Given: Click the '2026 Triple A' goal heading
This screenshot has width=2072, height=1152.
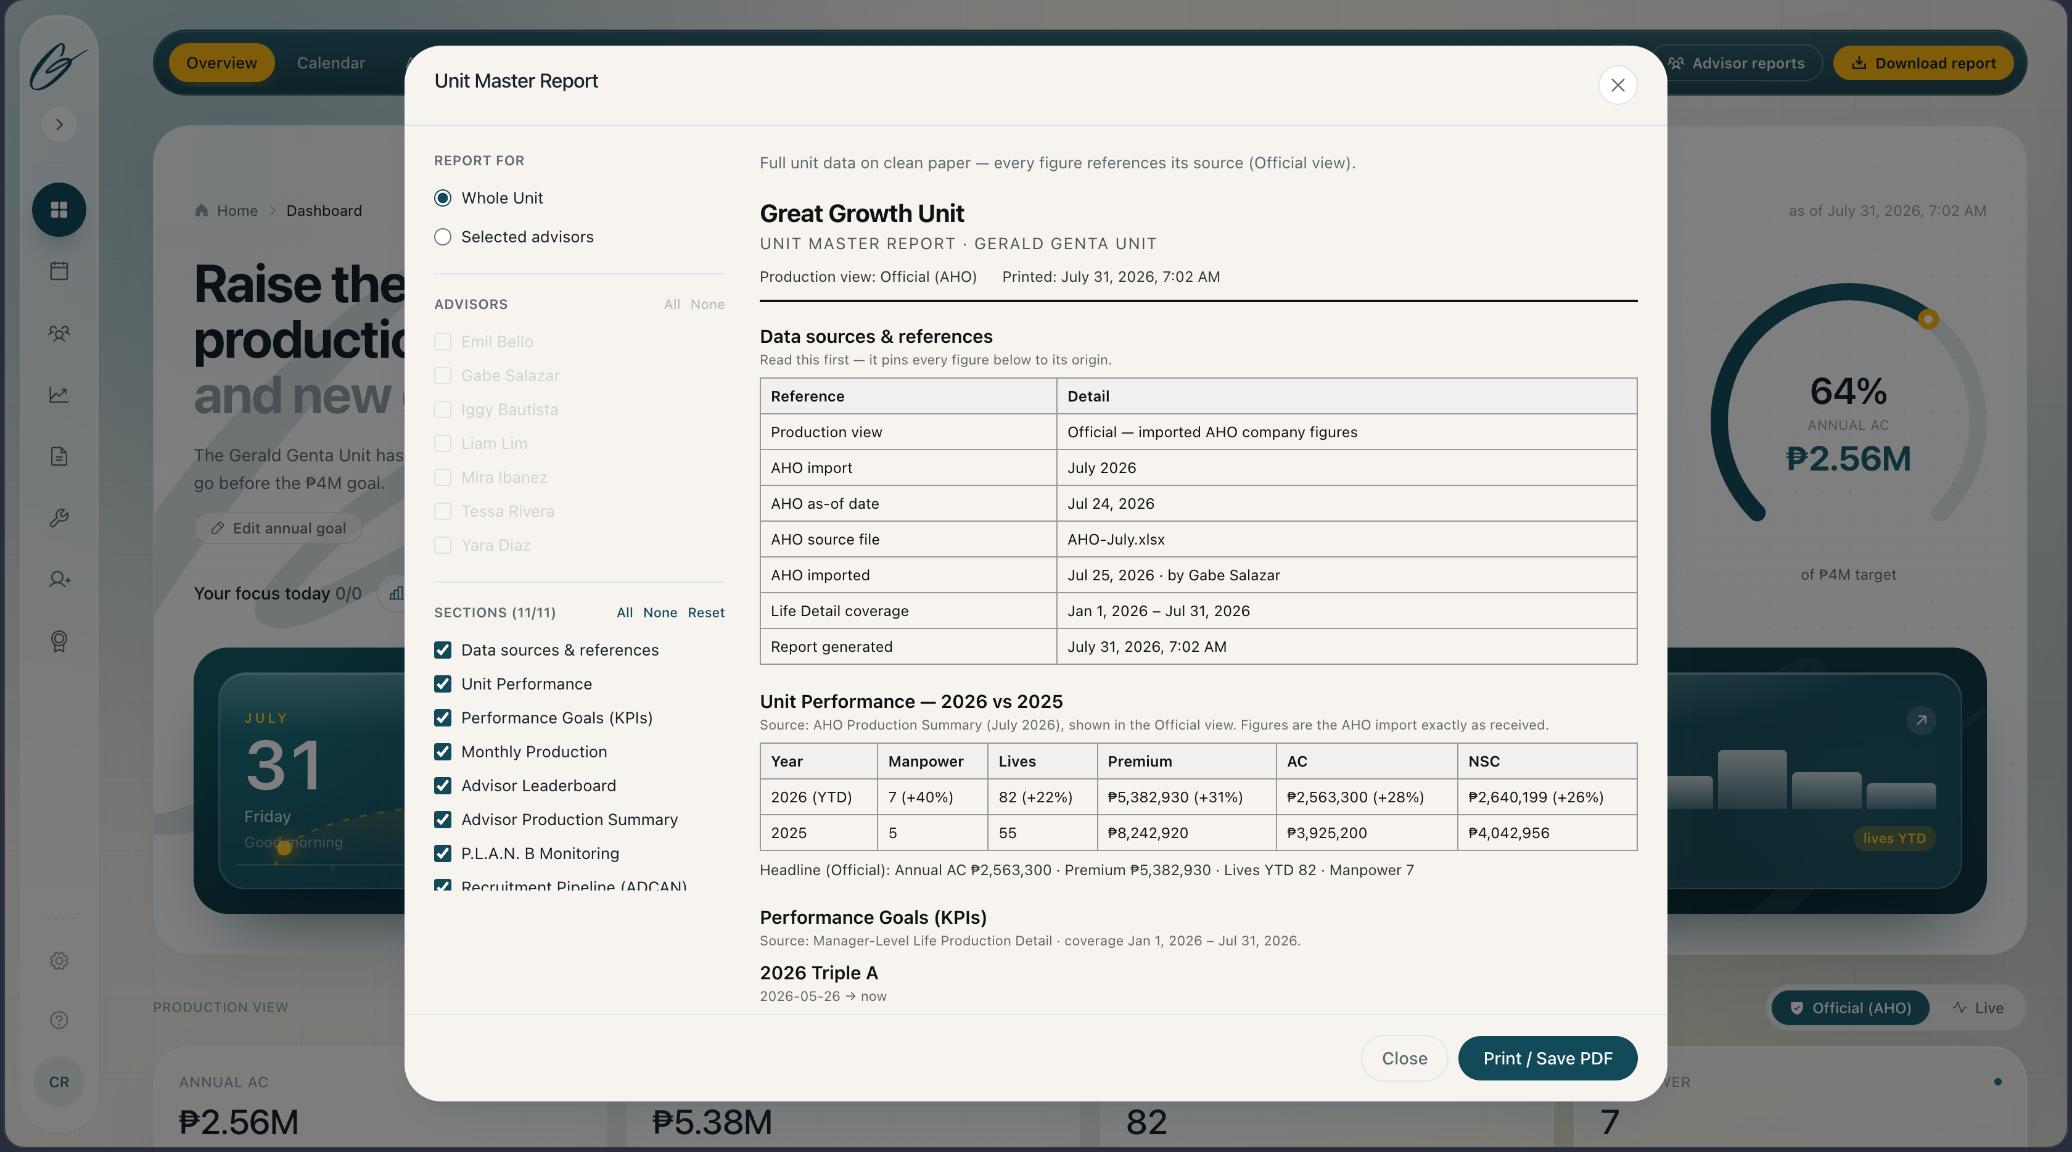Looking at the screenshot, I should [x=818, y=973].
